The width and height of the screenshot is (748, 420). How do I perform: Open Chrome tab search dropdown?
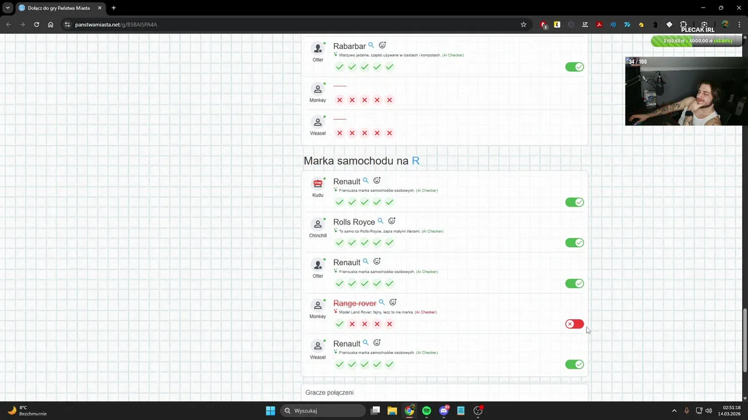[x=8, y=8]
